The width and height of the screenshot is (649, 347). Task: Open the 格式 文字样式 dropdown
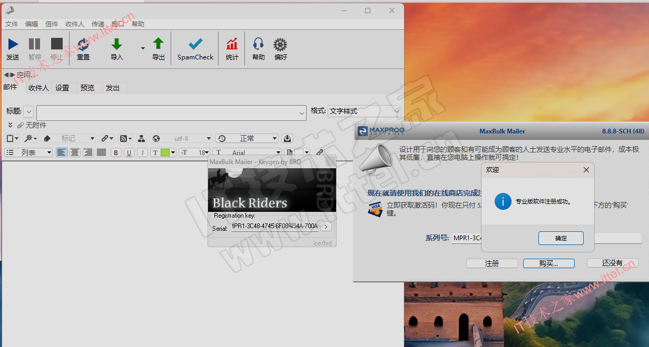[365, 111]
